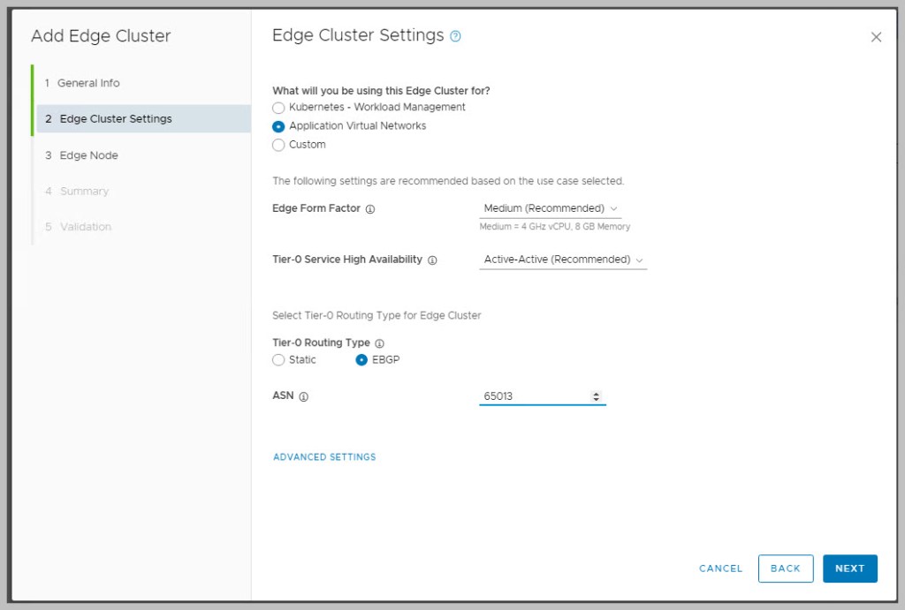Select EBGP routing type
The width and height of the screenshot is (905, 610).
pyautogui.click(x=361, y=360)
